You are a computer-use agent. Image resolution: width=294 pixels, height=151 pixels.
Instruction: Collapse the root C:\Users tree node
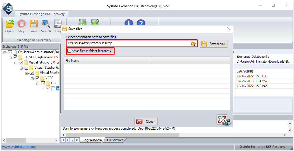point(5,52)
